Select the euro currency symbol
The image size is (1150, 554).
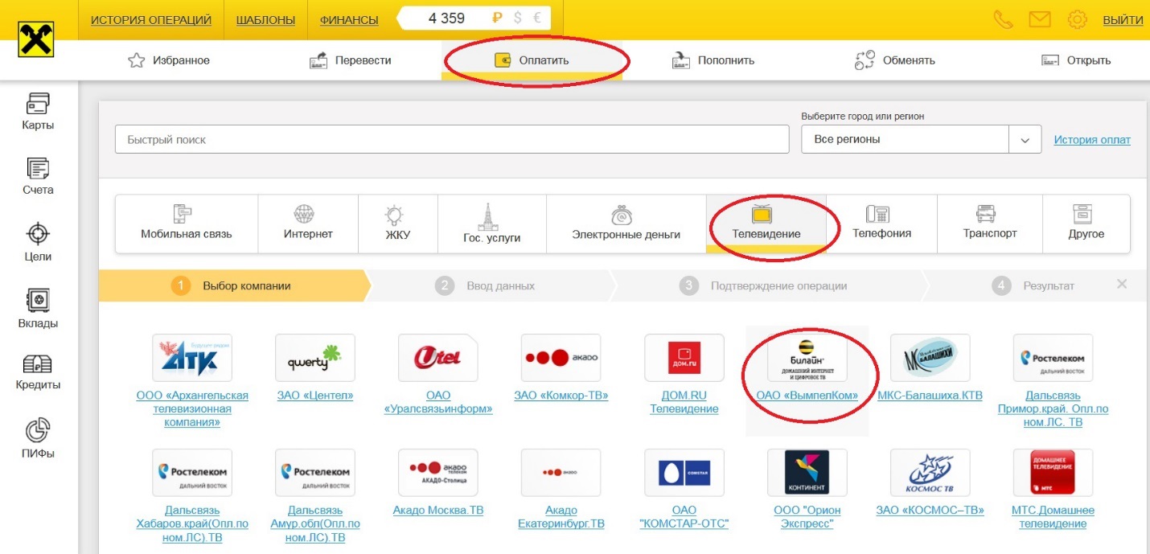click(x=537, y=18)
